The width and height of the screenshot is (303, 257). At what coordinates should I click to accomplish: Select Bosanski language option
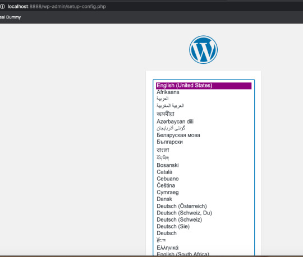click(204, 165)
